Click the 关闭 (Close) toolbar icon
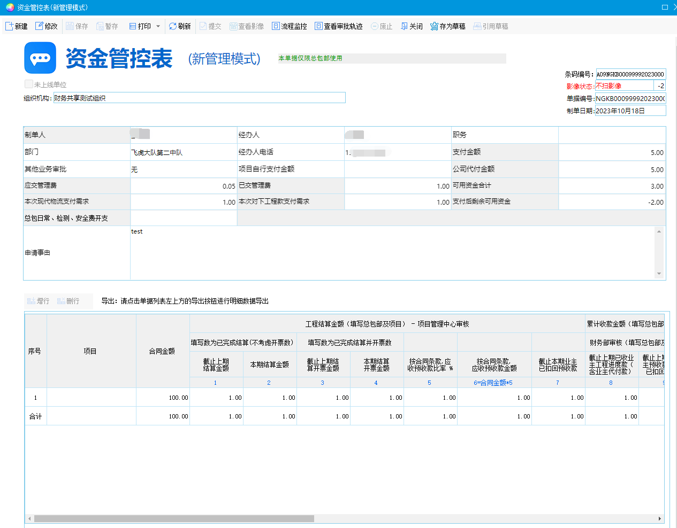 (405, 26)
